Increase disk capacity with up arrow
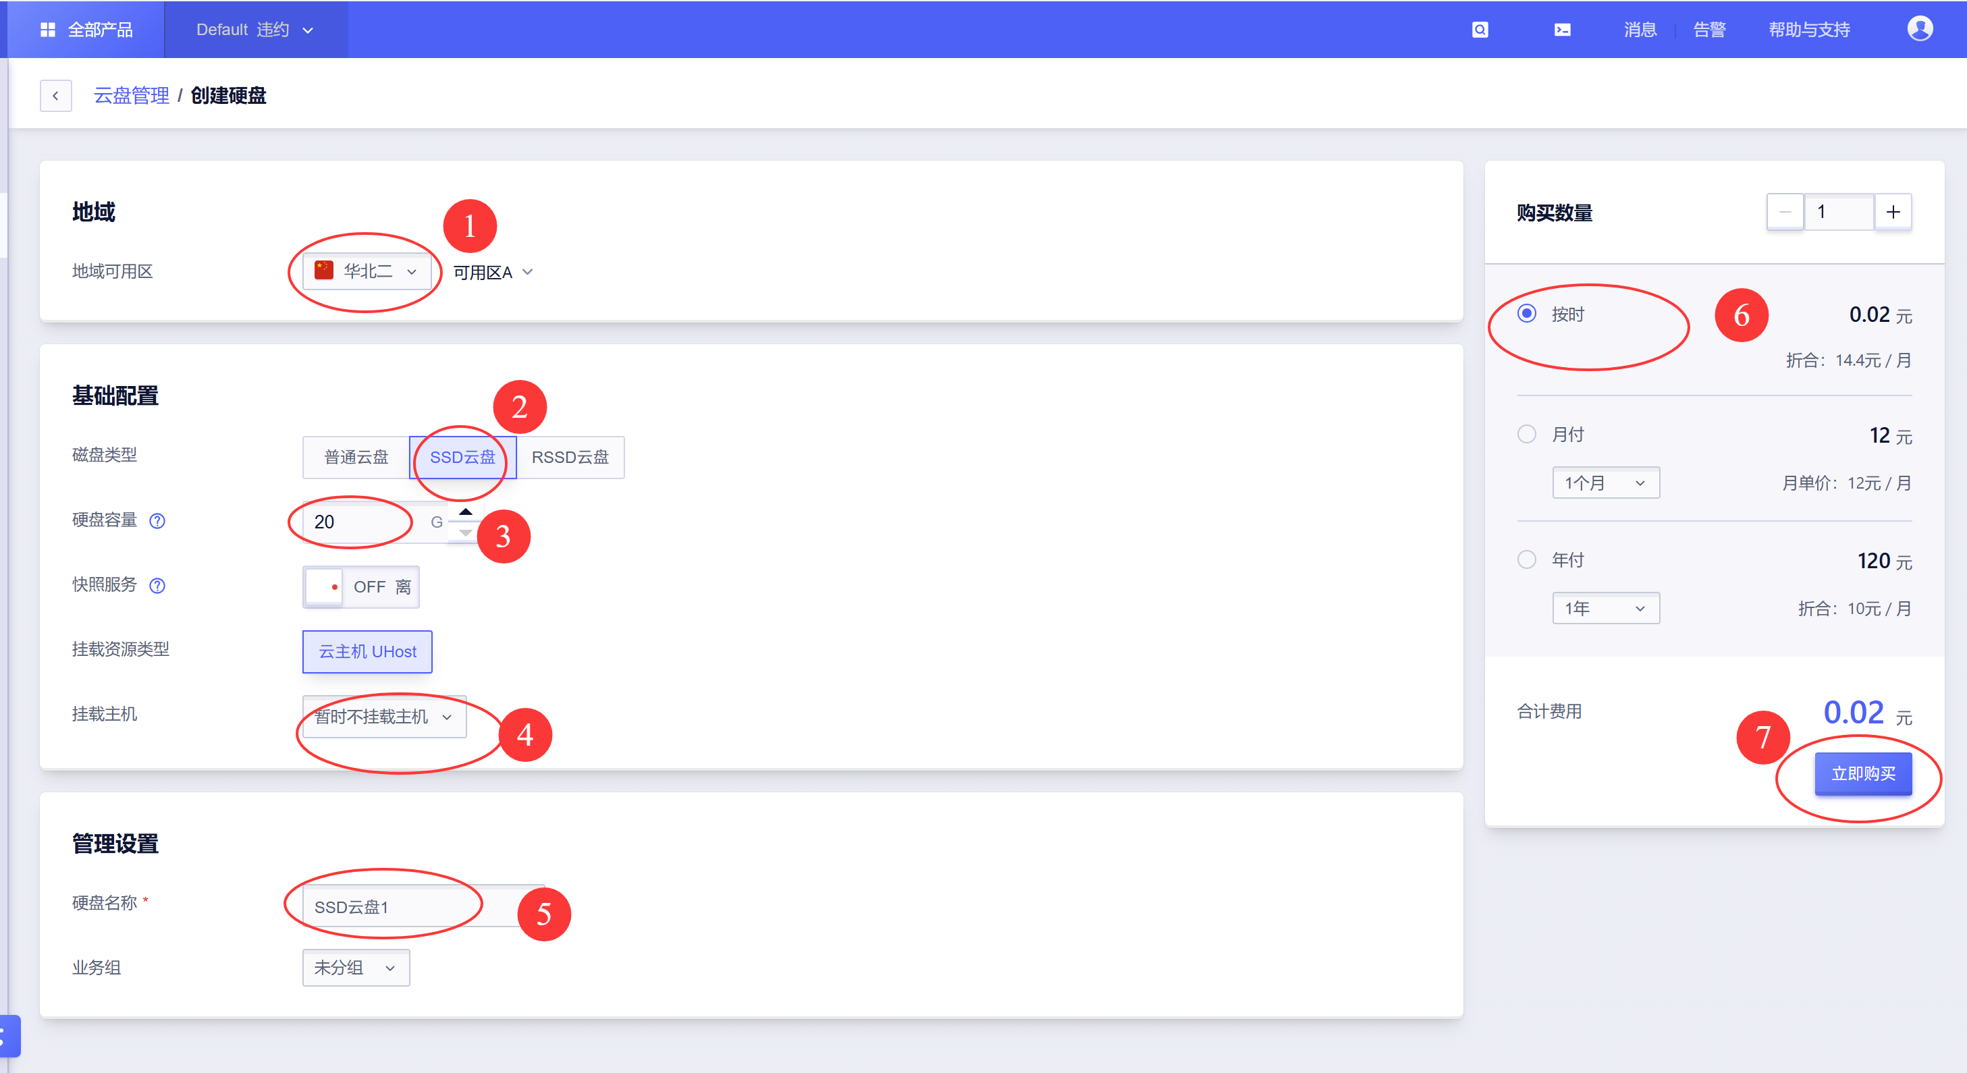 click(x=465, y=512)
